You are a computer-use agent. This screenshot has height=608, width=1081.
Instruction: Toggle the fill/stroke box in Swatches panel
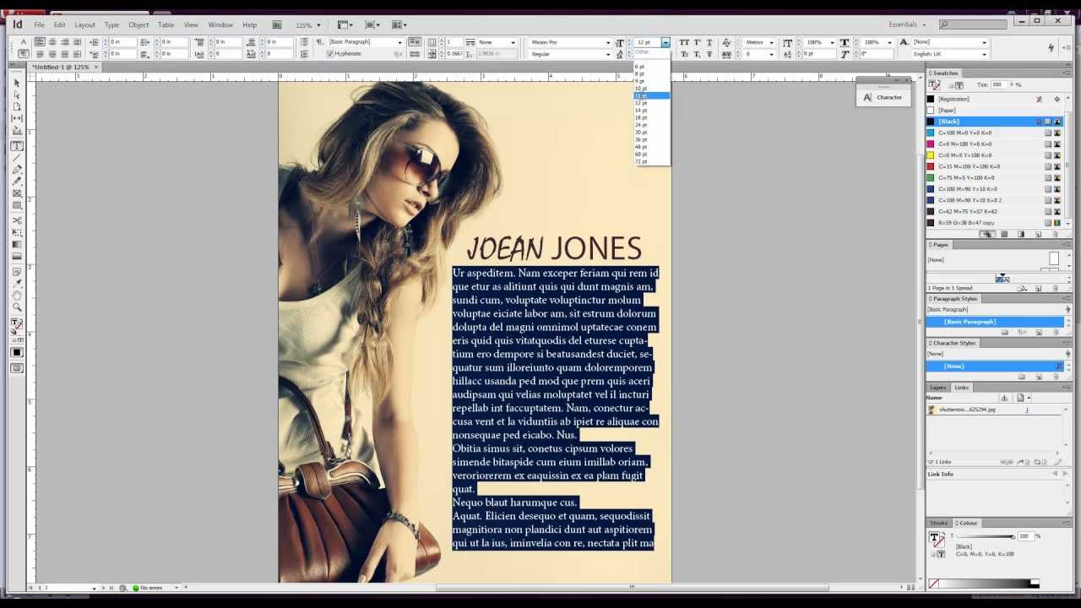[935, 85]
